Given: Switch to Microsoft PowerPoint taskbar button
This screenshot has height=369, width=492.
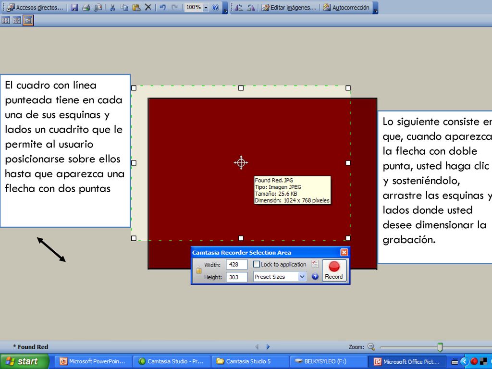Looking at the screenshot, I should pos(93,361).
